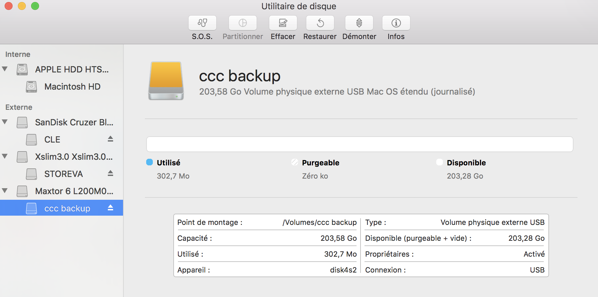Click the Restaurer restore icon
The width and height of the screenshot is (598, 297).
[320, 23]
